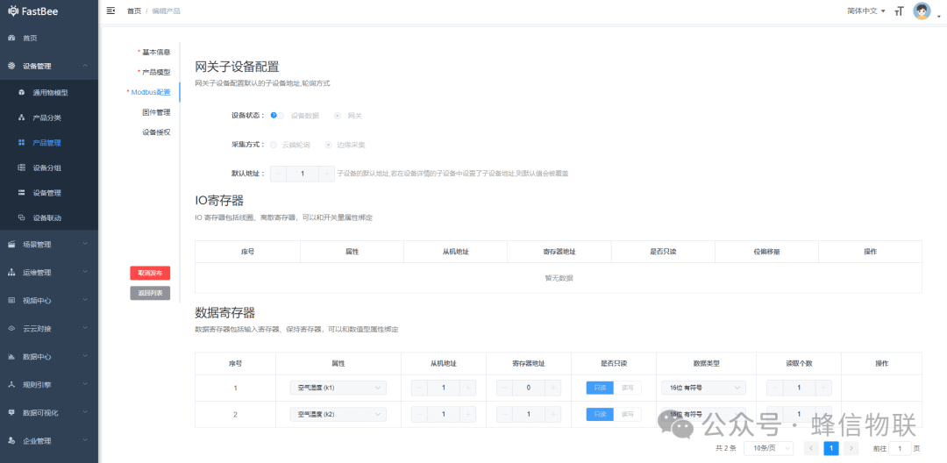Decrease 寄存器地址 for 空气温度 (k2) row
The width and height of the screenshot is (947, 463).
(x=504, y=414)
